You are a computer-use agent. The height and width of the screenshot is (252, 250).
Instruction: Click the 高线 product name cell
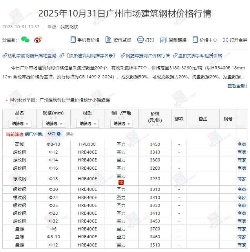click(20, 144)
